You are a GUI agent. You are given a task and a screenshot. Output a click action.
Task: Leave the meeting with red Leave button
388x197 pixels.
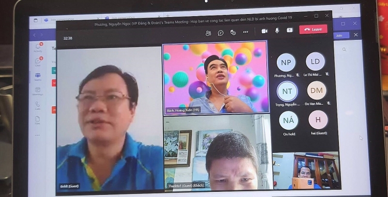tap(313, 29)
